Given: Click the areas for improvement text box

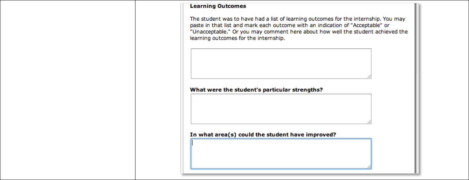Looking at the screenshot, I should tap(281, 154).
